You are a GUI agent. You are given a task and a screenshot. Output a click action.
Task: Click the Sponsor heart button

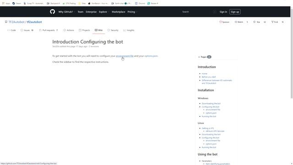coord(224,22)
